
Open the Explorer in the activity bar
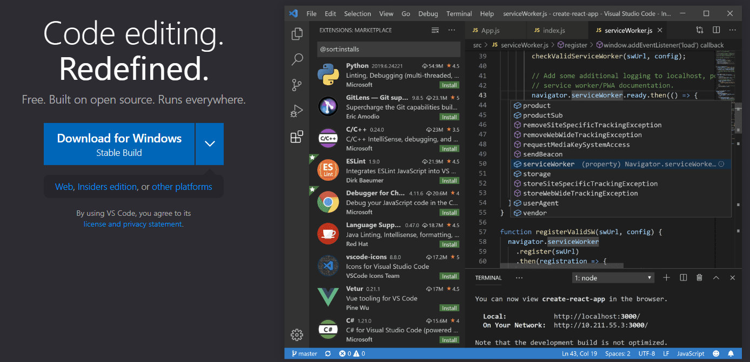(297, 33)
